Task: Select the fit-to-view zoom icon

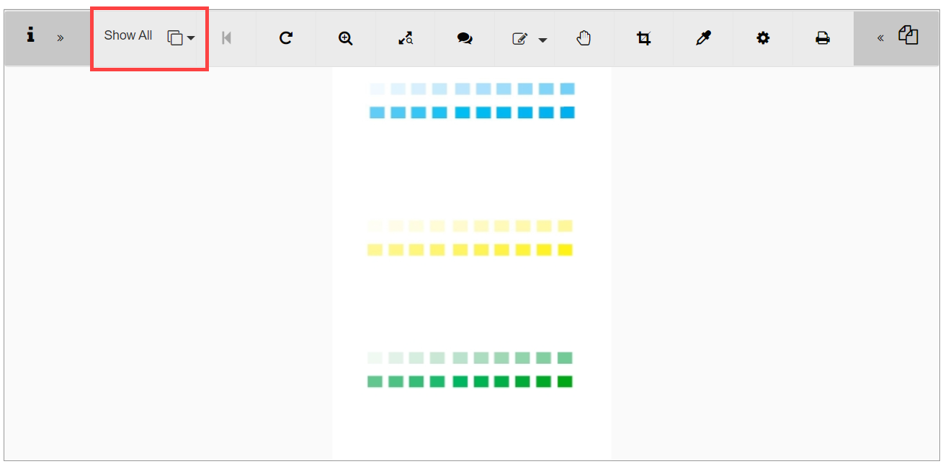Action: coord(406,39)
